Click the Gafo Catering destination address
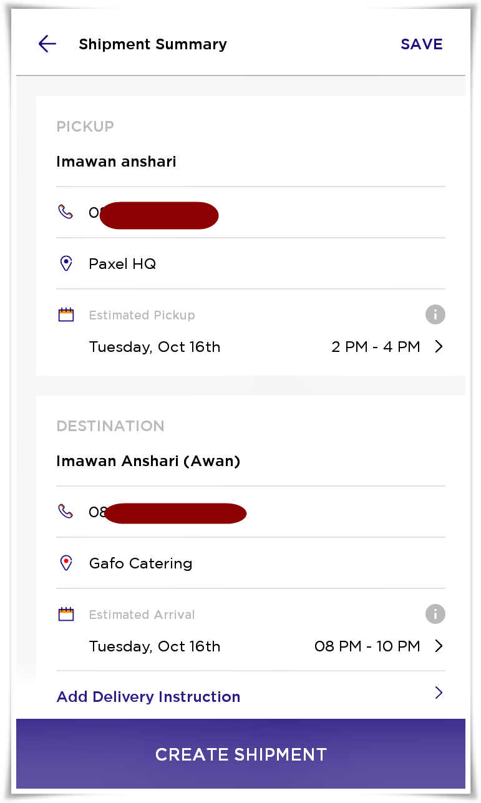Screen dimensions: 481x803 pyautogui.click(x=140, y=563)
